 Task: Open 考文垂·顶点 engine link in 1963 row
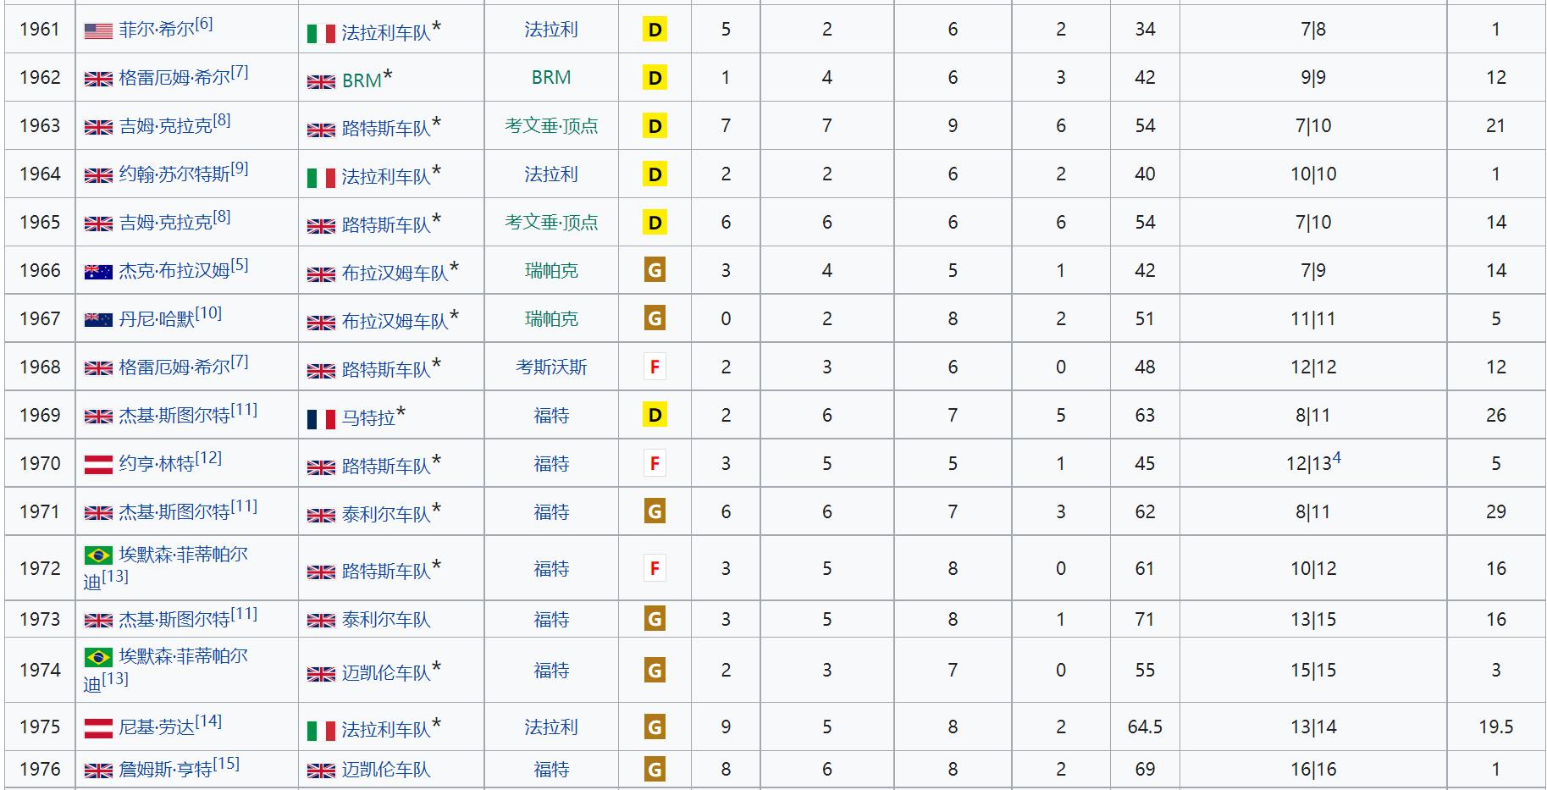pos(551,126)
